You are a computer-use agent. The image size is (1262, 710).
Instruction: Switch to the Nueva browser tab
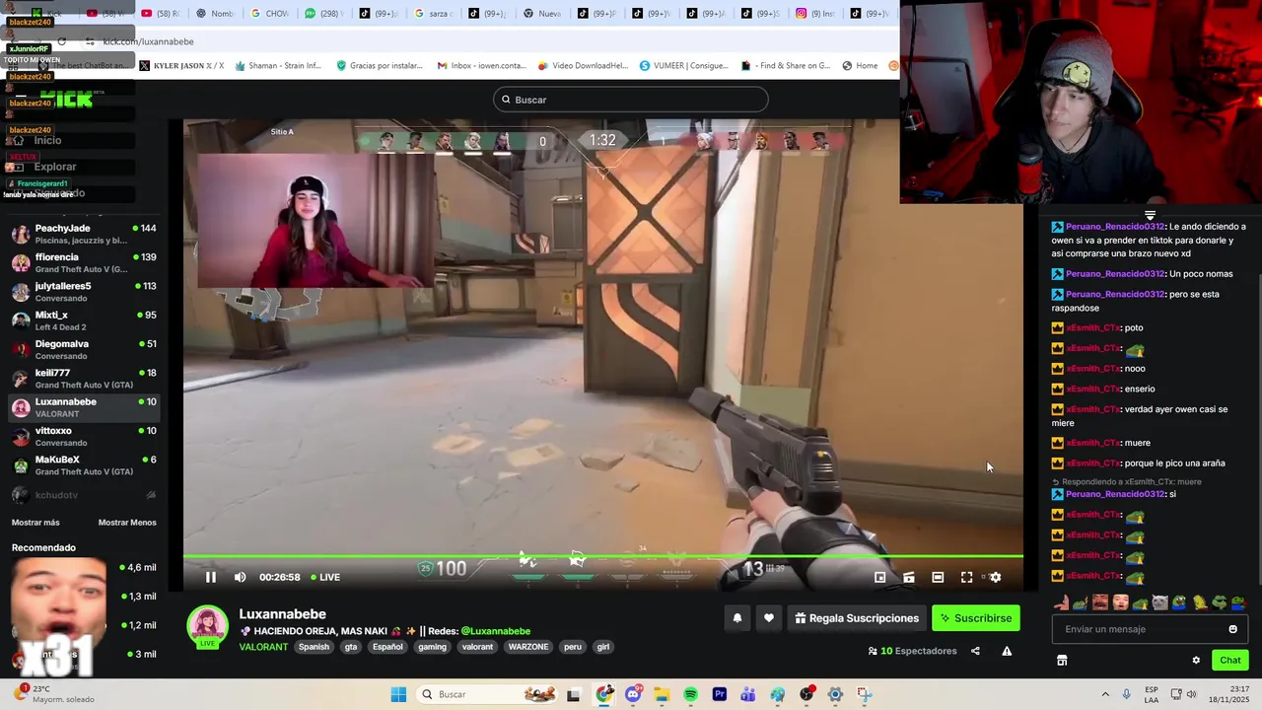tap(542, 14)
